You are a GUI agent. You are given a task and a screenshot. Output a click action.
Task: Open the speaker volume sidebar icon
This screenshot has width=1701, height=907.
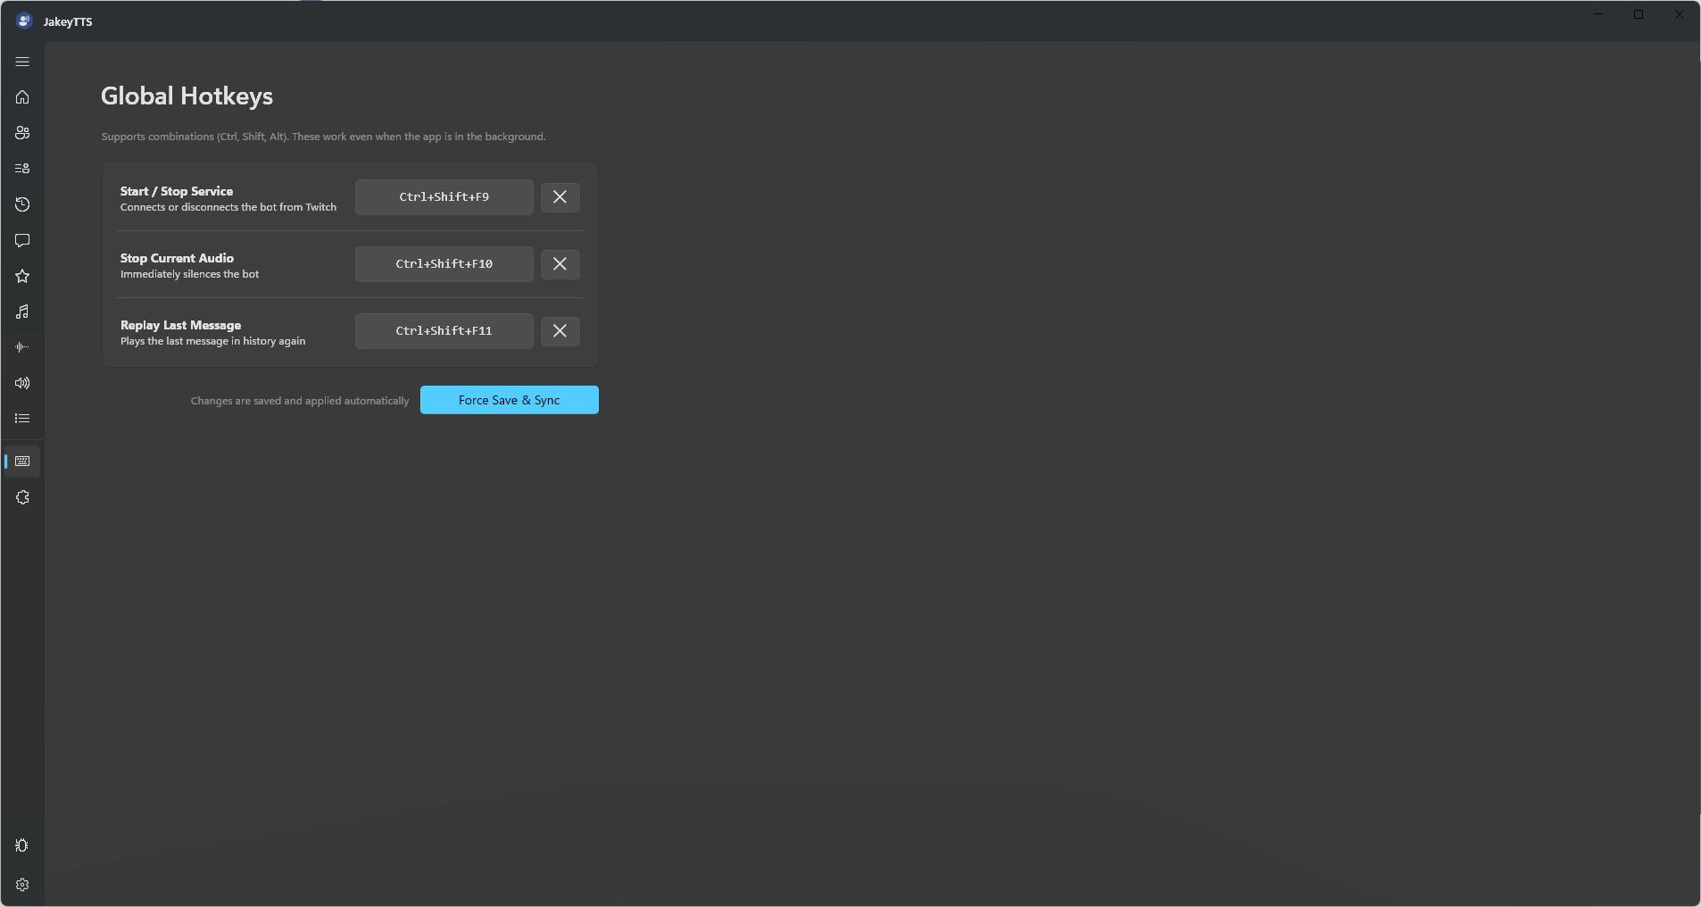(x=22, y=383)
